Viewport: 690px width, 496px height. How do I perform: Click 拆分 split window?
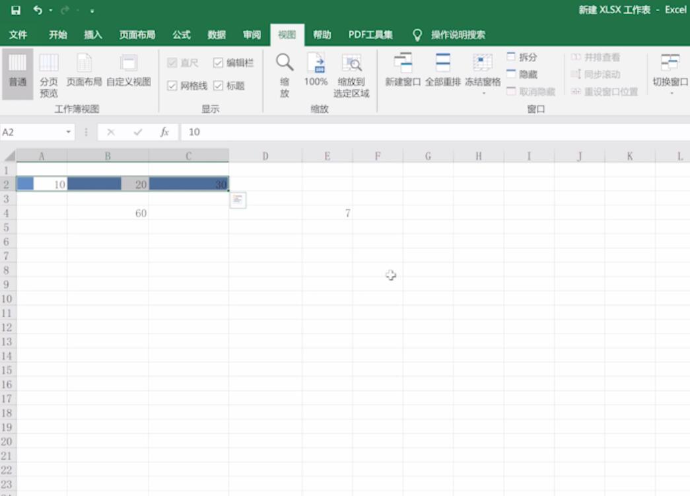(522, 57)
